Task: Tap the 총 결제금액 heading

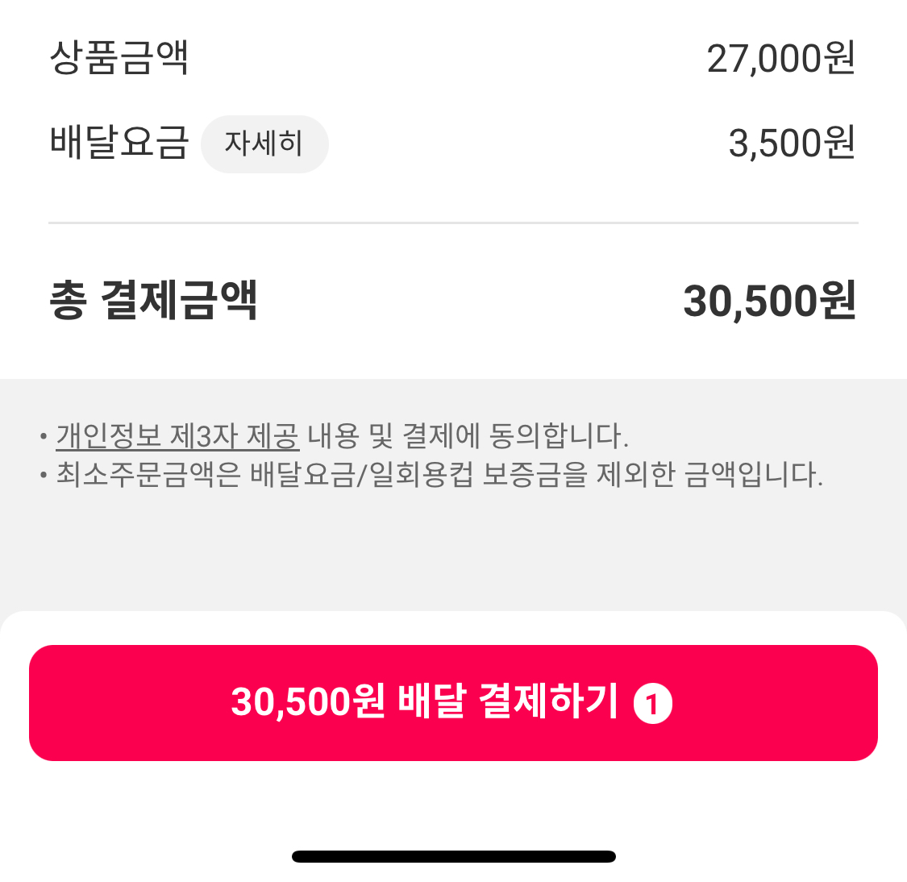Action: (153, 300)
